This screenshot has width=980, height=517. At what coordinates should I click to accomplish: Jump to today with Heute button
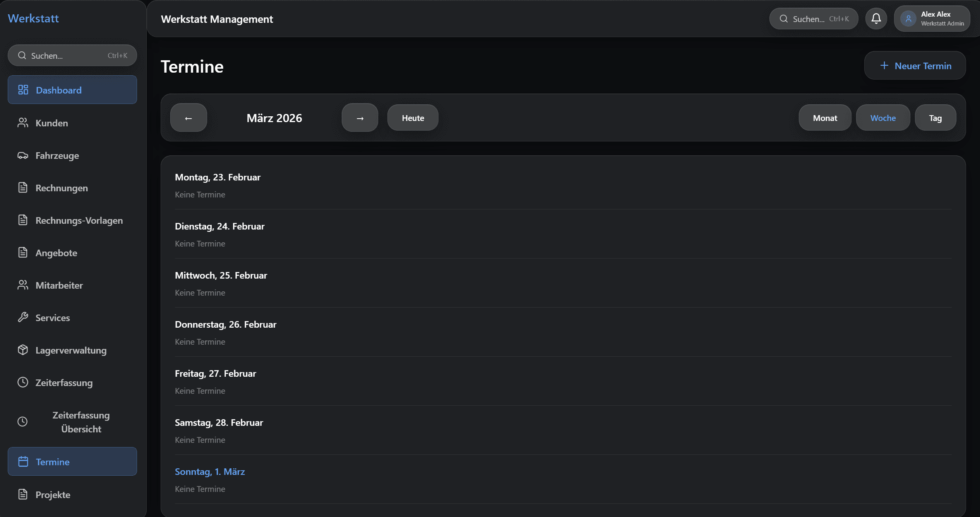(x=413, y=118)
